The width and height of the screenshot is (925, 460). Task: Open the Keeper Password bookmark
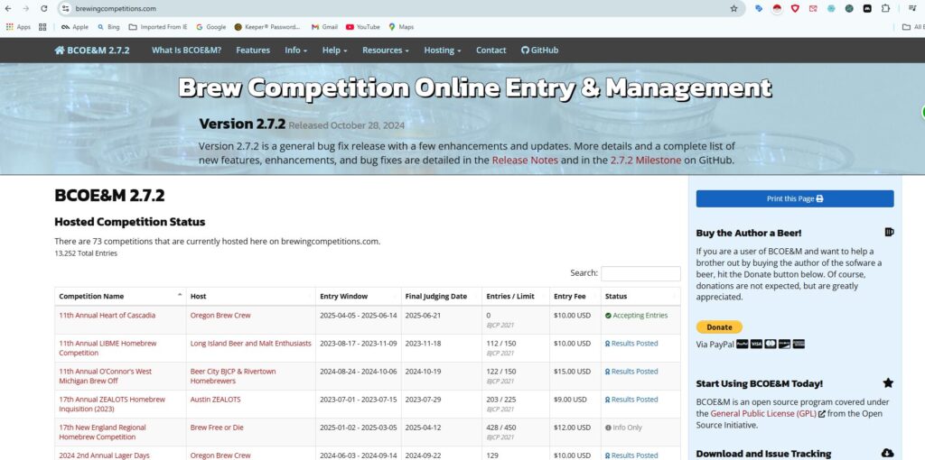267,27
